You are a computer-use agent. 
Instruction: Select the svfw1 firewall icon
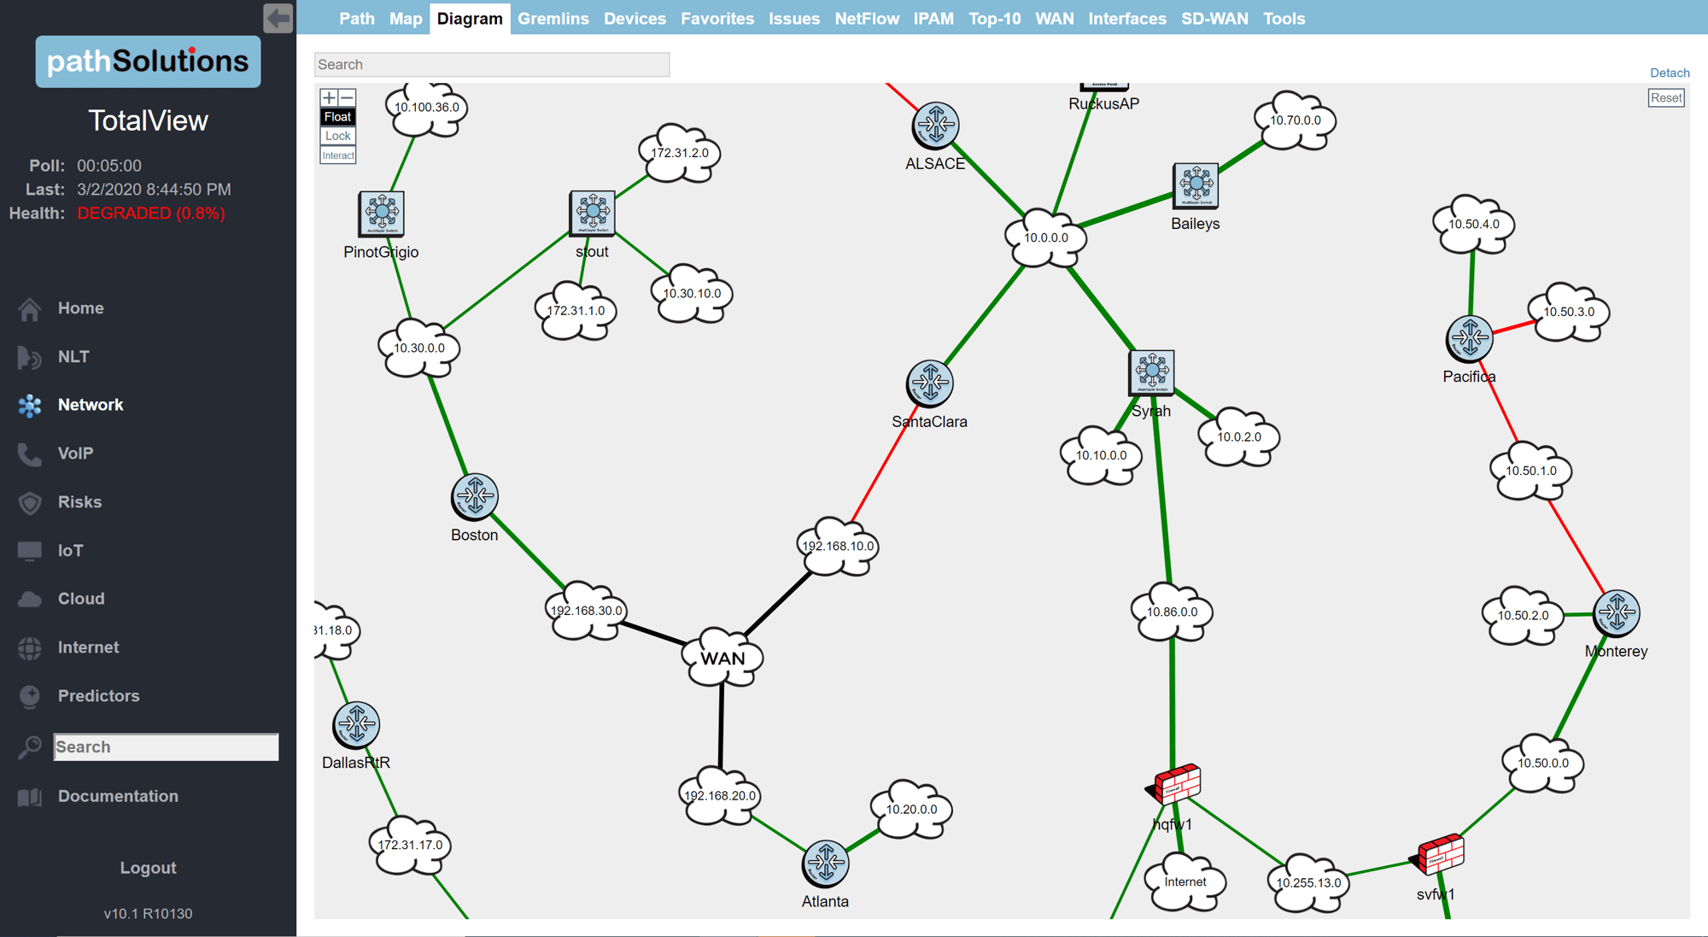tap(1438, 855)
